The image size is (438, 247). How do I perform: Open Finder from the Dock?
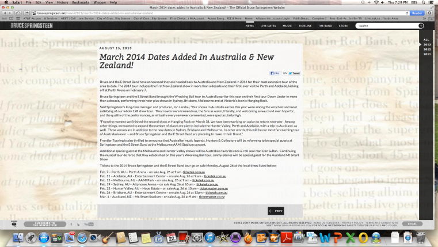[18, 238]
